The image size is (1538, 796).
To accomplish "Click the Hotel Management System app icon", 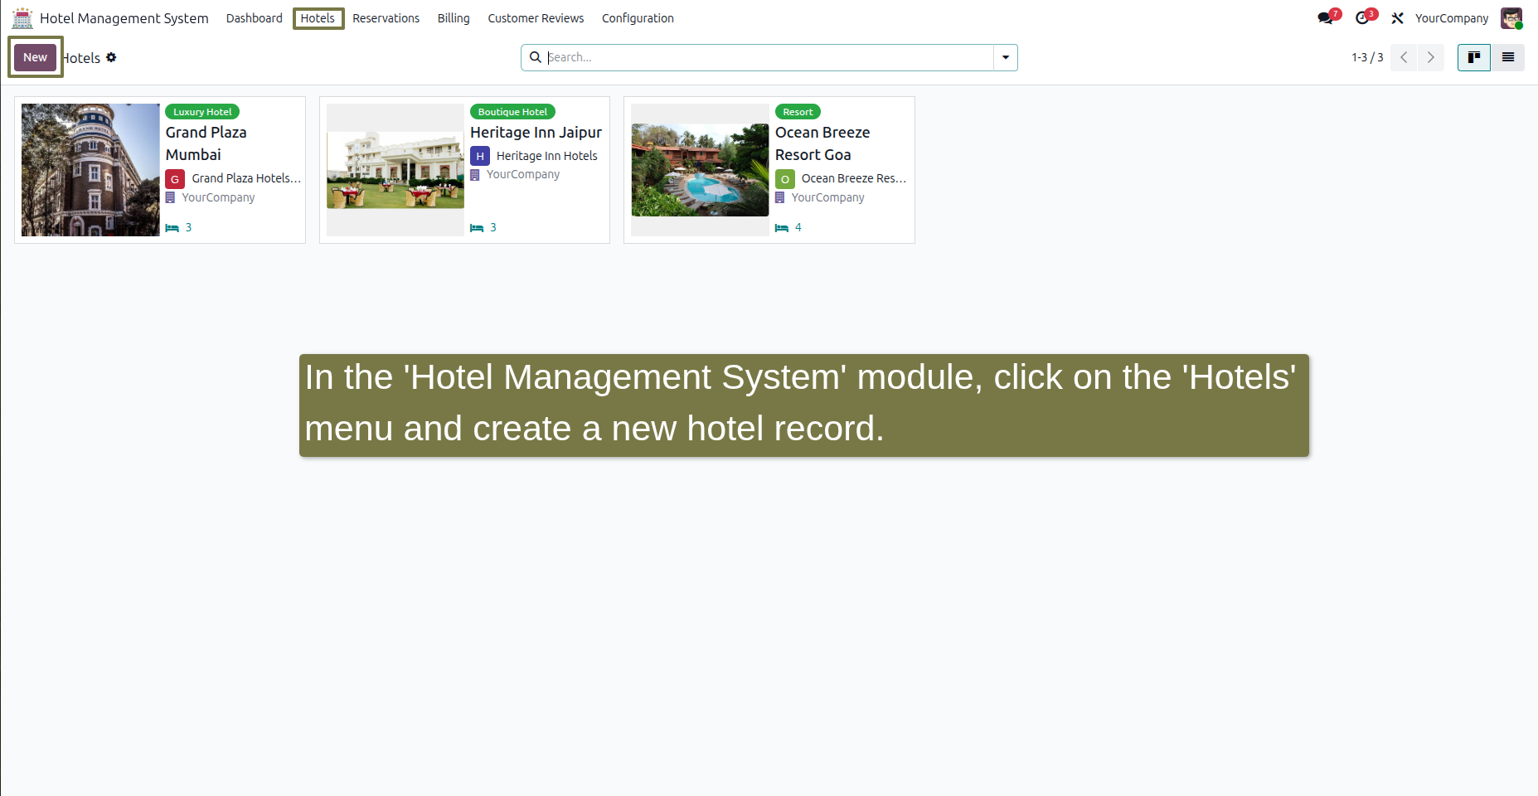I will 22,18.
